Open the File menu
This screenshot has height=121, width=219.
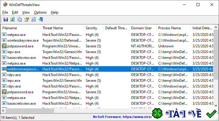pos(5,12)
